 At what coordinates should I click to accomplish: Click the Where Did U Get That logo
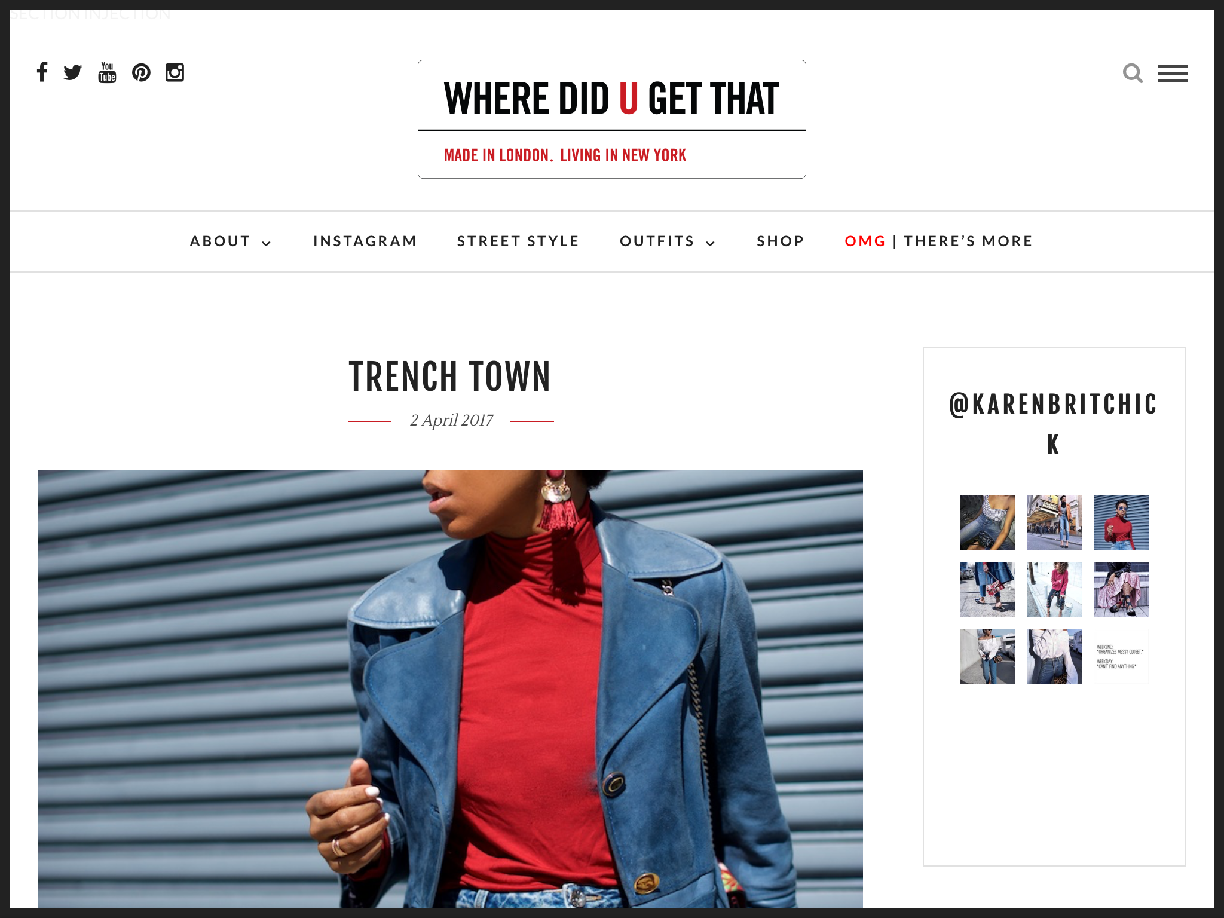pyautogui.click(x=612, y=119)
